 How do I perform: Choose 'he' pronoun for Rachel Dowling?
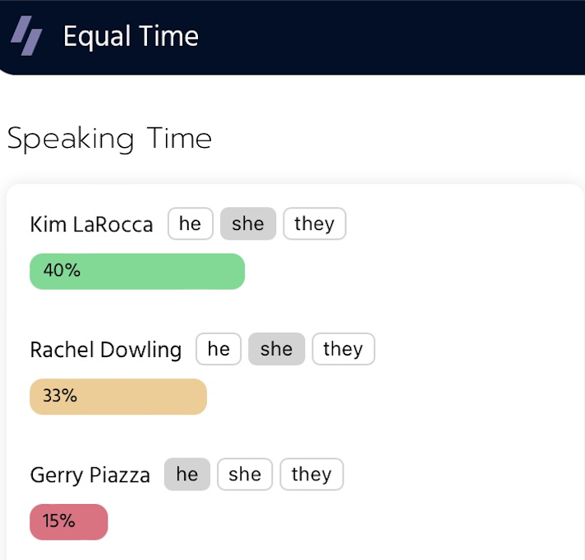pos(219,349)
